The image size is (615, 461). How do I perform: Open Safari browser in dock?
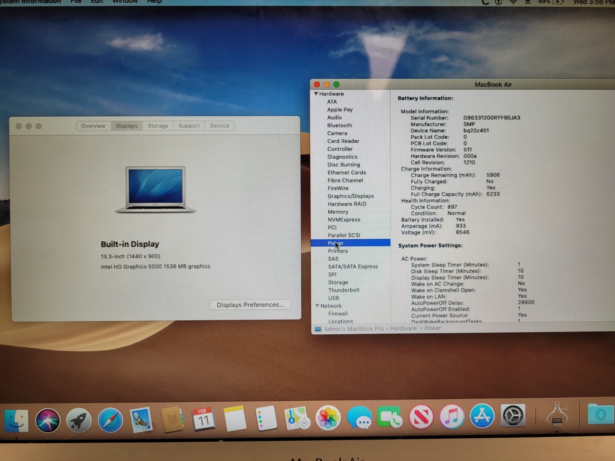110,420
